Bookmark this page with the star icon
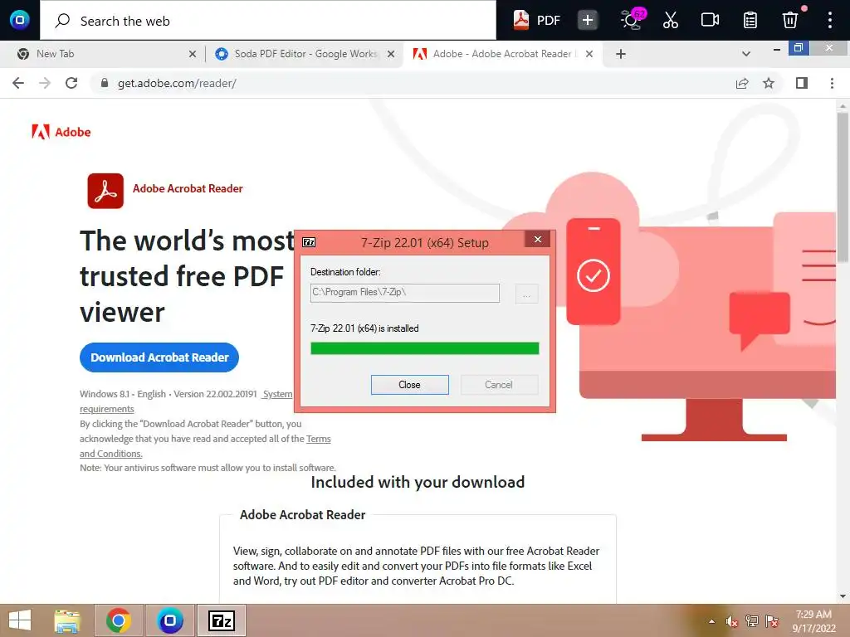The height and width of the screenshot is (637, 850). 769,83
